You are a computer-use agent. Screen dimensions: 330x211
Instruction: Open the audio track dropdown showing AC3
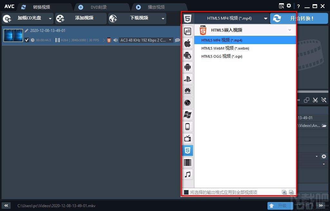[170, 40]
